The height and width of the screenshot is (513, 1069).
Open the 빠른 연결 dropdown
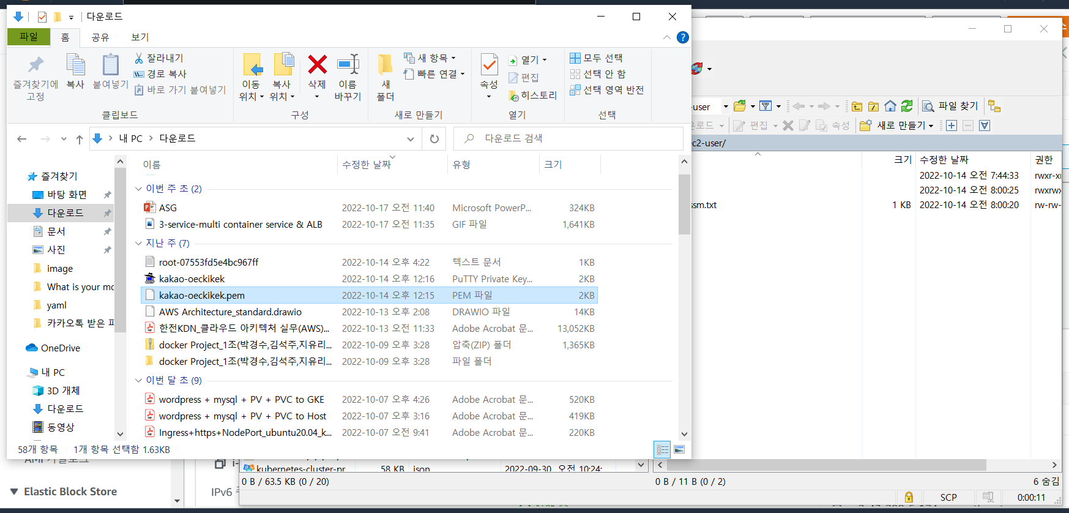tap(434, 74)
